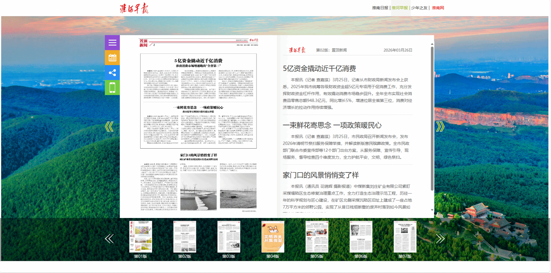Viewport: 551px width, 273px height.
Task: Open article 一束鲜花寄思念 一项政策暖民心
Action: [x=332, y=125]
